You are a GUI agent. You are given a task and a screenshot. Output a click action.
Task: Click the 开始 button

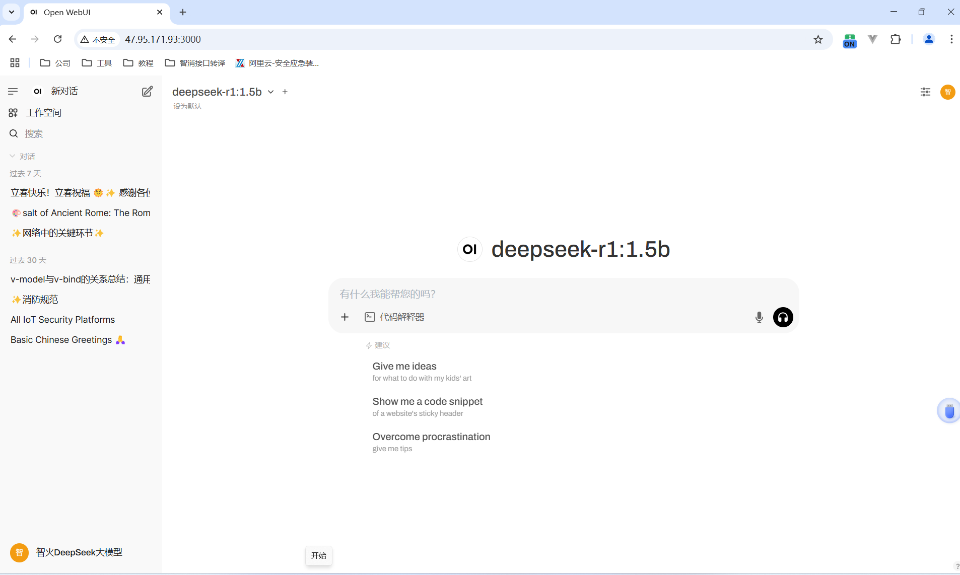319,555
